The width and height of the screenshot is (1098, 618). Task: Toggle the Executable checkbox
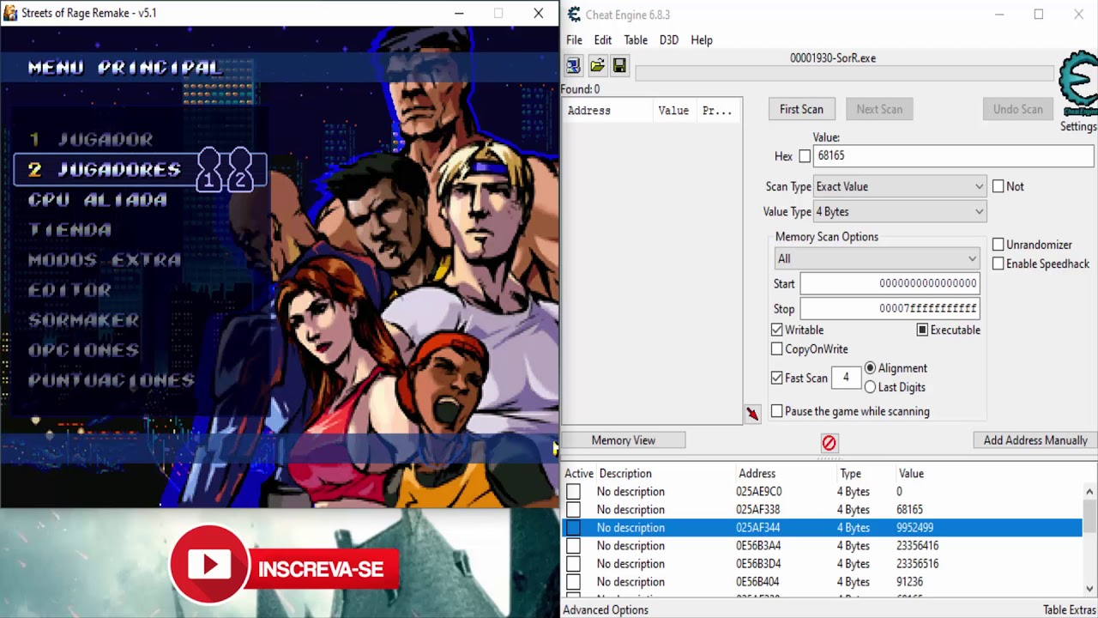[922, 330]
